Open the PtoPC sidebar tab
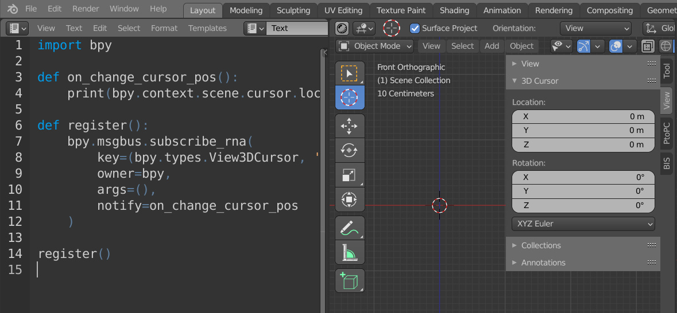The width and height of the screenshot is (677, 313). coord(667,133)
